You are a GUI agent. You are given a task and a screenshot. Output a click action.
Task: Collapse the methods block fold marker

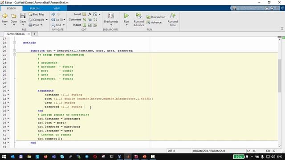(x=14, y=43)
